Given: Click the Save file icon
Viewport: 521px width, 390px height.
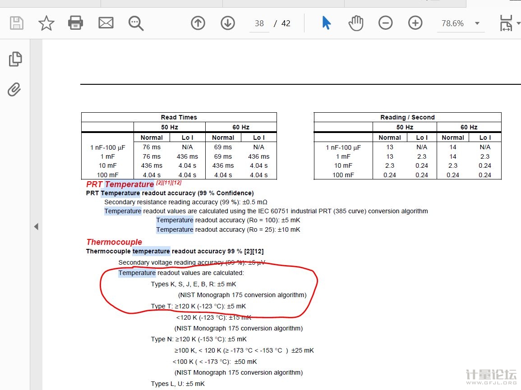Looking at the screenshot, I should 17,23.
